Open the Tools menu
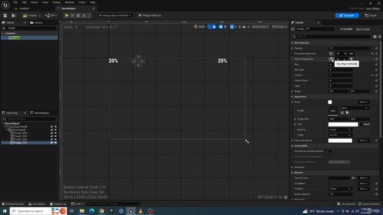 pos(82,2)
